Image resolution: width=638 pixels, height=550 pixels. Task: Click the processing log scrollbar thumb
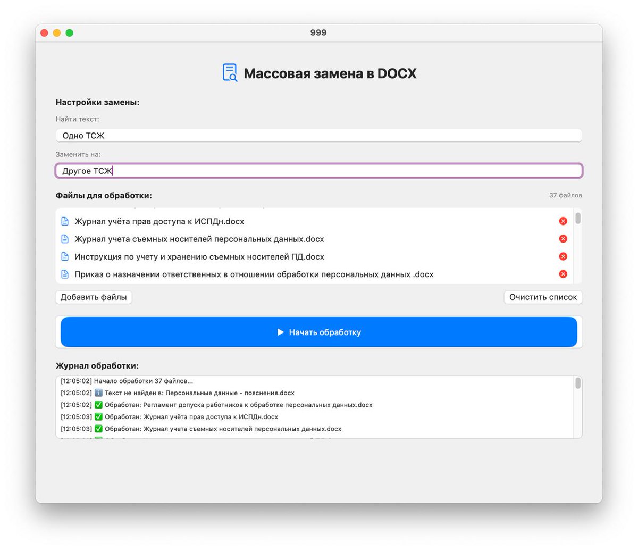pos(578,384)
